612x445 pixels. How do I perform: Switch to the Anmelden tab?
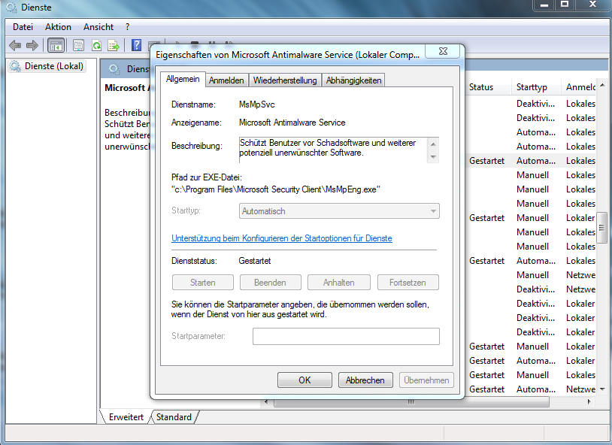point(226,80)
